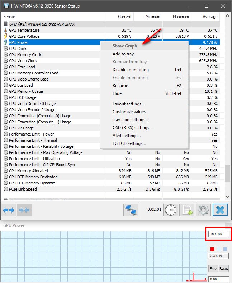Click the GPU Core Voltage lightning icon
232x283 pixels.
(6, 36)
